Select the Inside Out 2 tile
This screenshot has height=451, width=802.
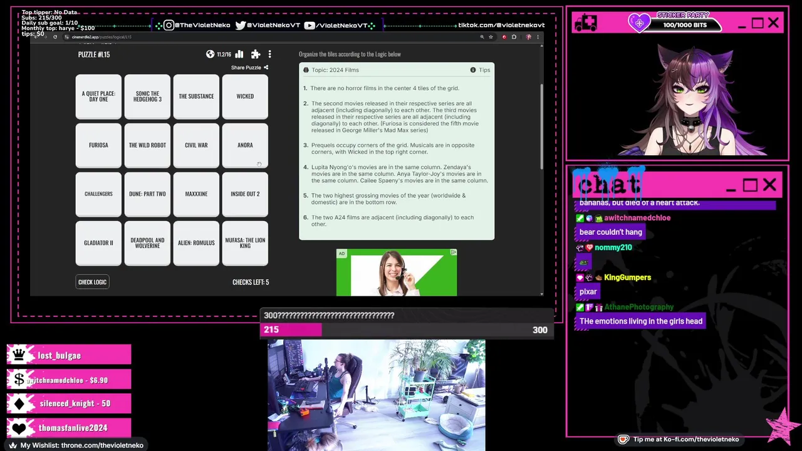click(245, 194)
